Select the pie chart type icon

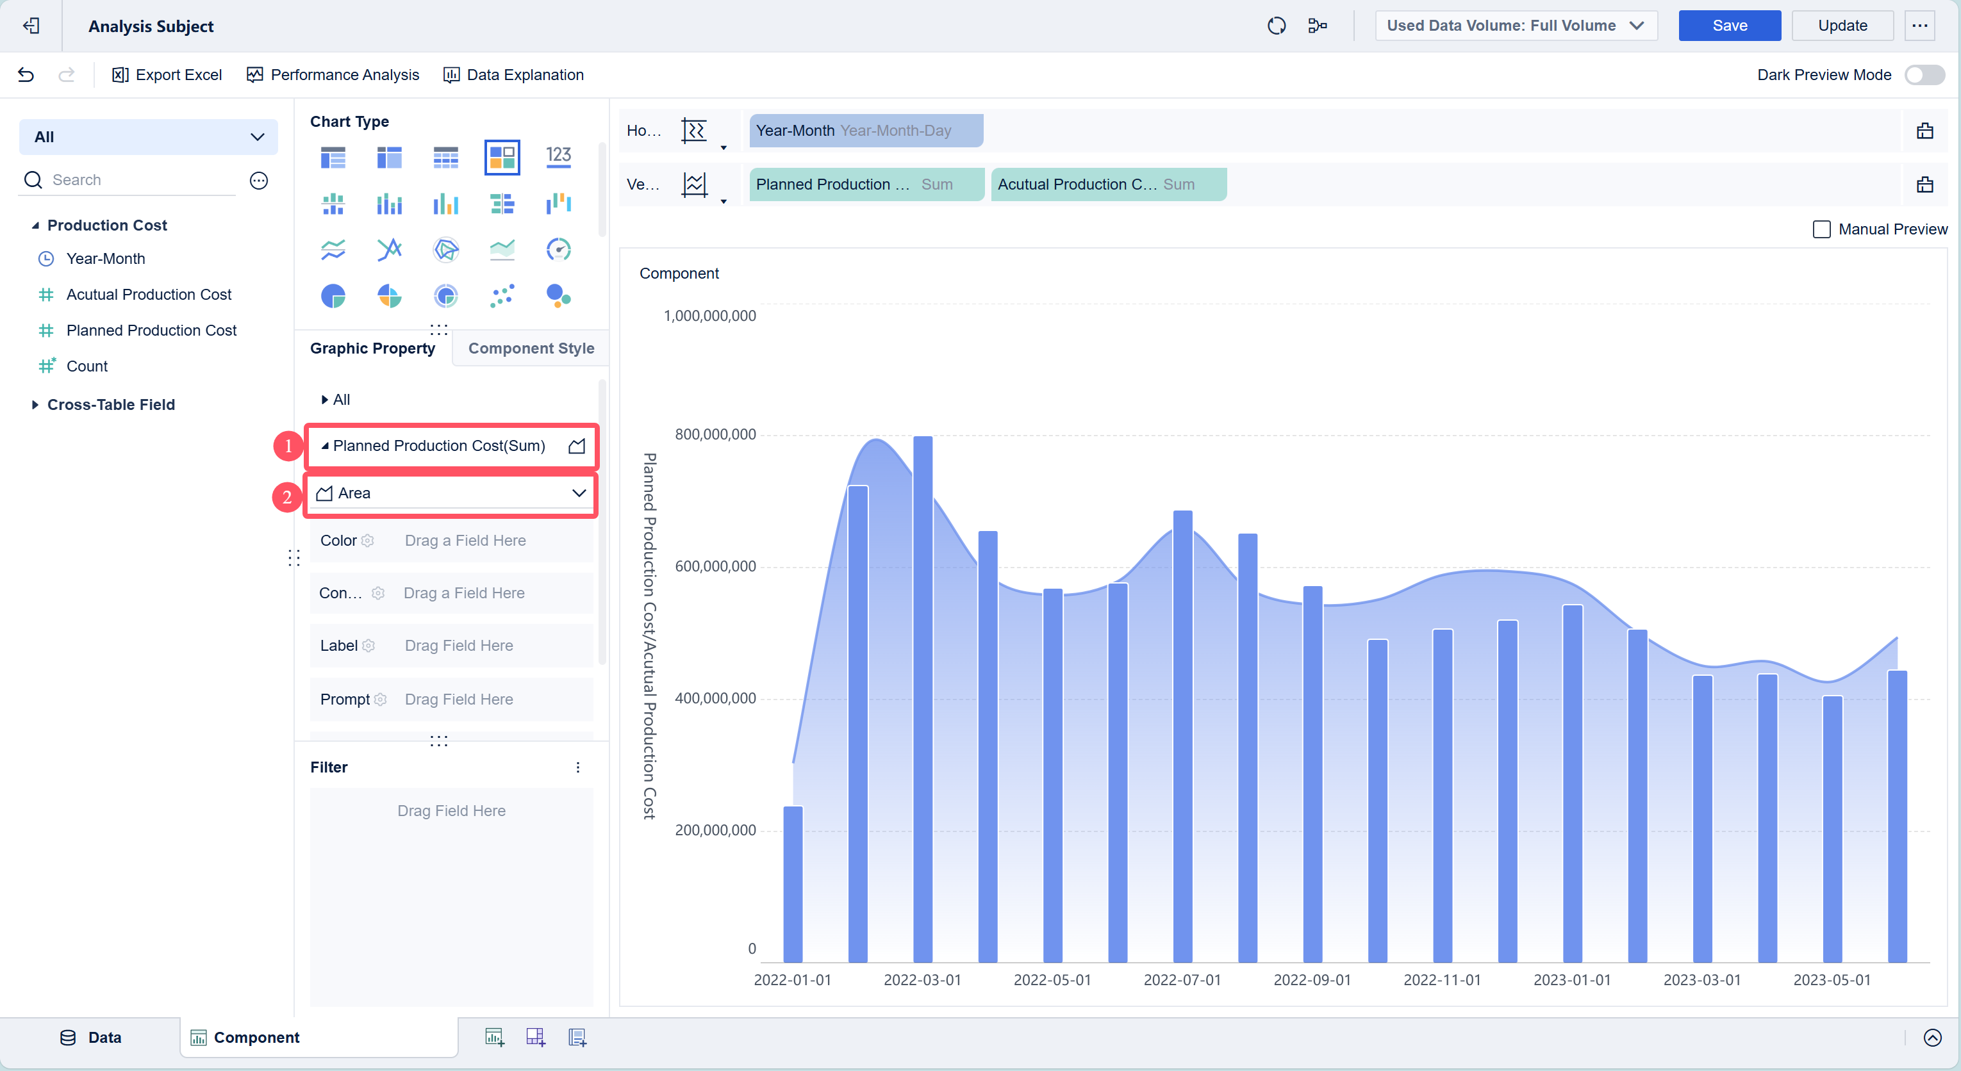click(x=333, y=296)
